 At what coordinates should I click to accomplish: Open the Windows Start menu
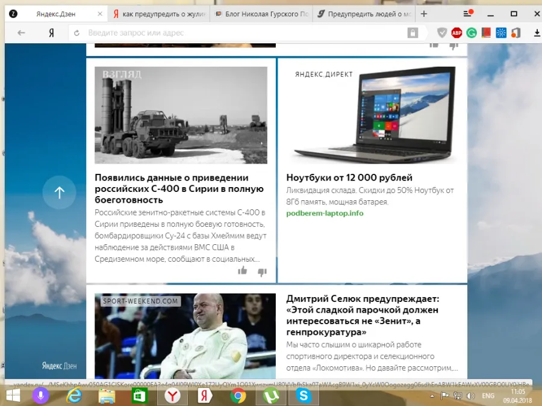(13, 395)
